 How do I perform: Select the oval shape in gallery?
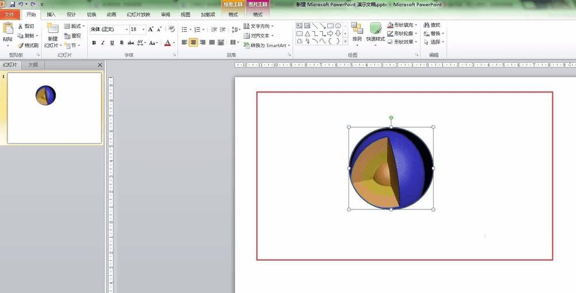[x=338, y=26]
